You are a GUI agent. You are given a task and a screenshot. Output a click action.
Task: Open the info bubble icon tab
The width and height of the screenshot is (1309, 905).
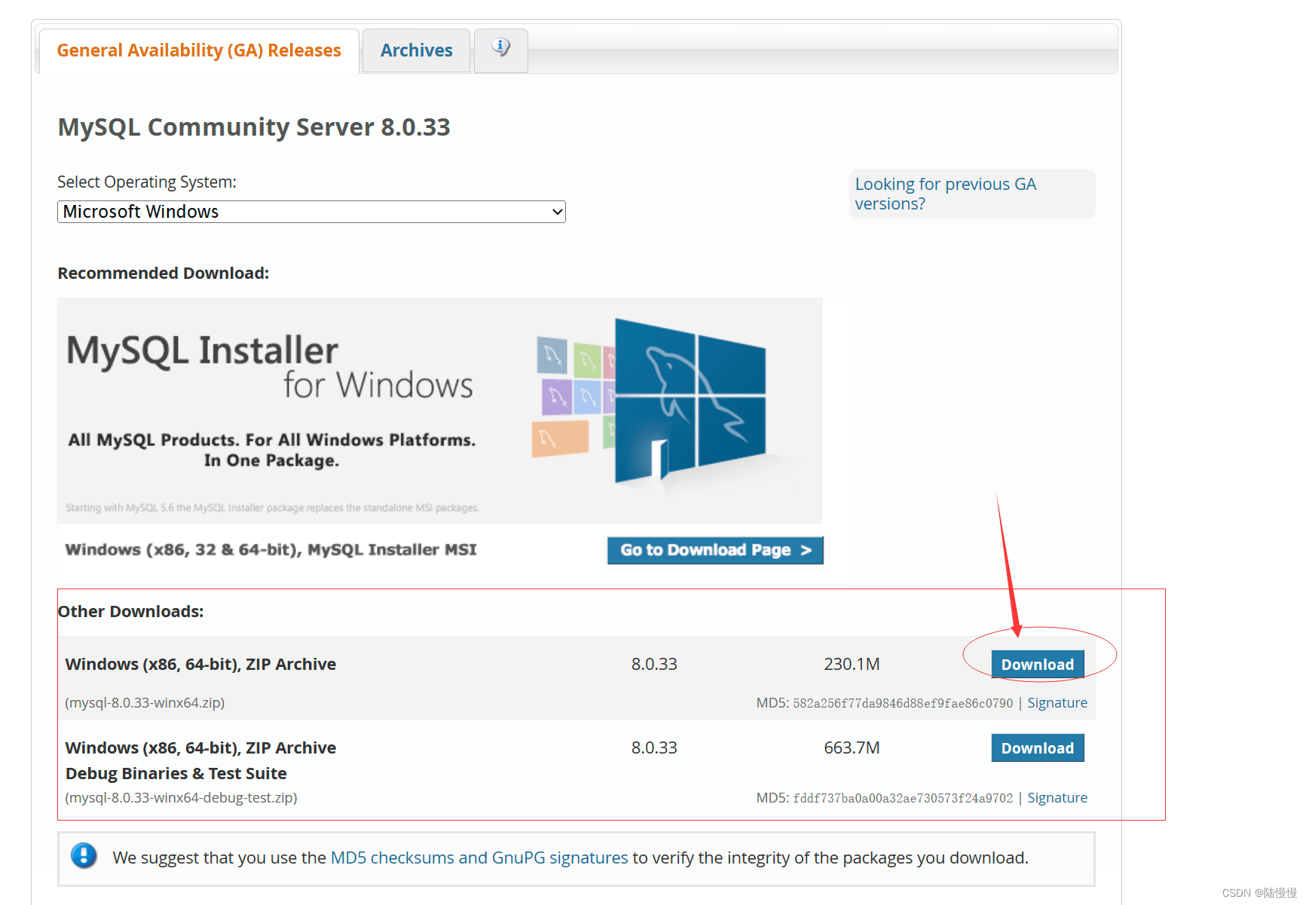pyautogui.click(x=501, y=50)
